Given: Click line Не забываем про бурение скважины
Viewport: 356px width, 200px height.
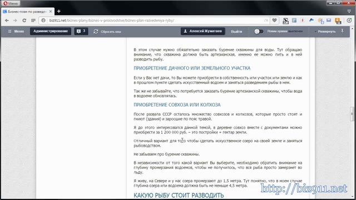Looking at the screenshot, I should click(167, 154).
